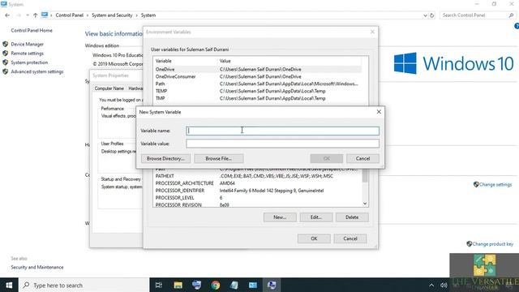Select the PROCESSOR_ARCHITECTURE system variable row
519x292 pixels.
(258, 183)
